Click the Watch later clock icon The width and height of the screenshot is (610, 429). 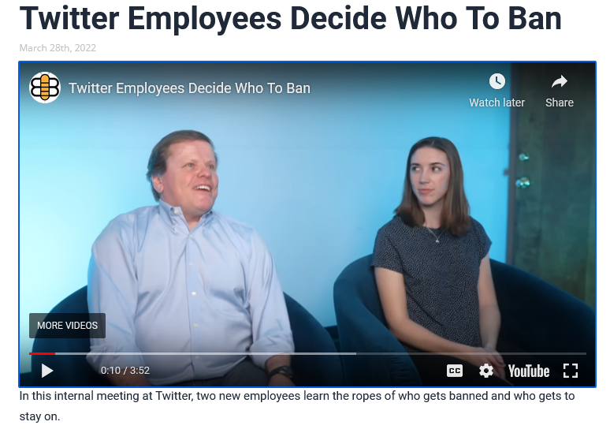point(497,81)
